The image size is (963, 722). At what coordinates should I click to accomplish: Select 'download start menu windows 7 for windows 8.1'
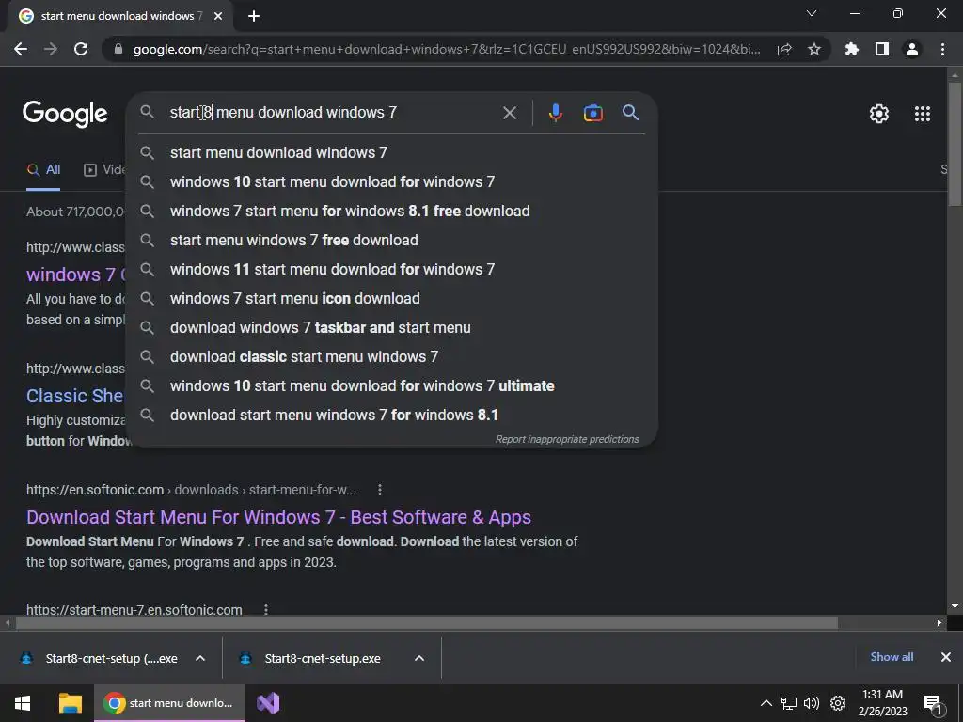392,415
